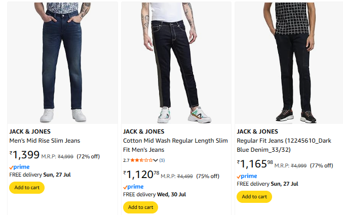Open the (3) reviews count link
Viewport: 343px width, 215px height.
(x=162, y=160)
